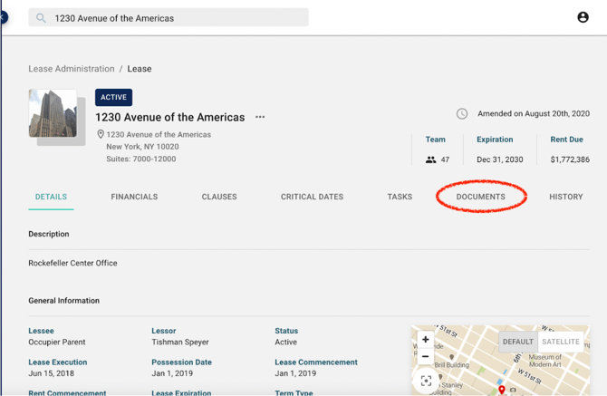Click the ACTIVE status badge
Screen dimensions: 607x396
(113, 97)
